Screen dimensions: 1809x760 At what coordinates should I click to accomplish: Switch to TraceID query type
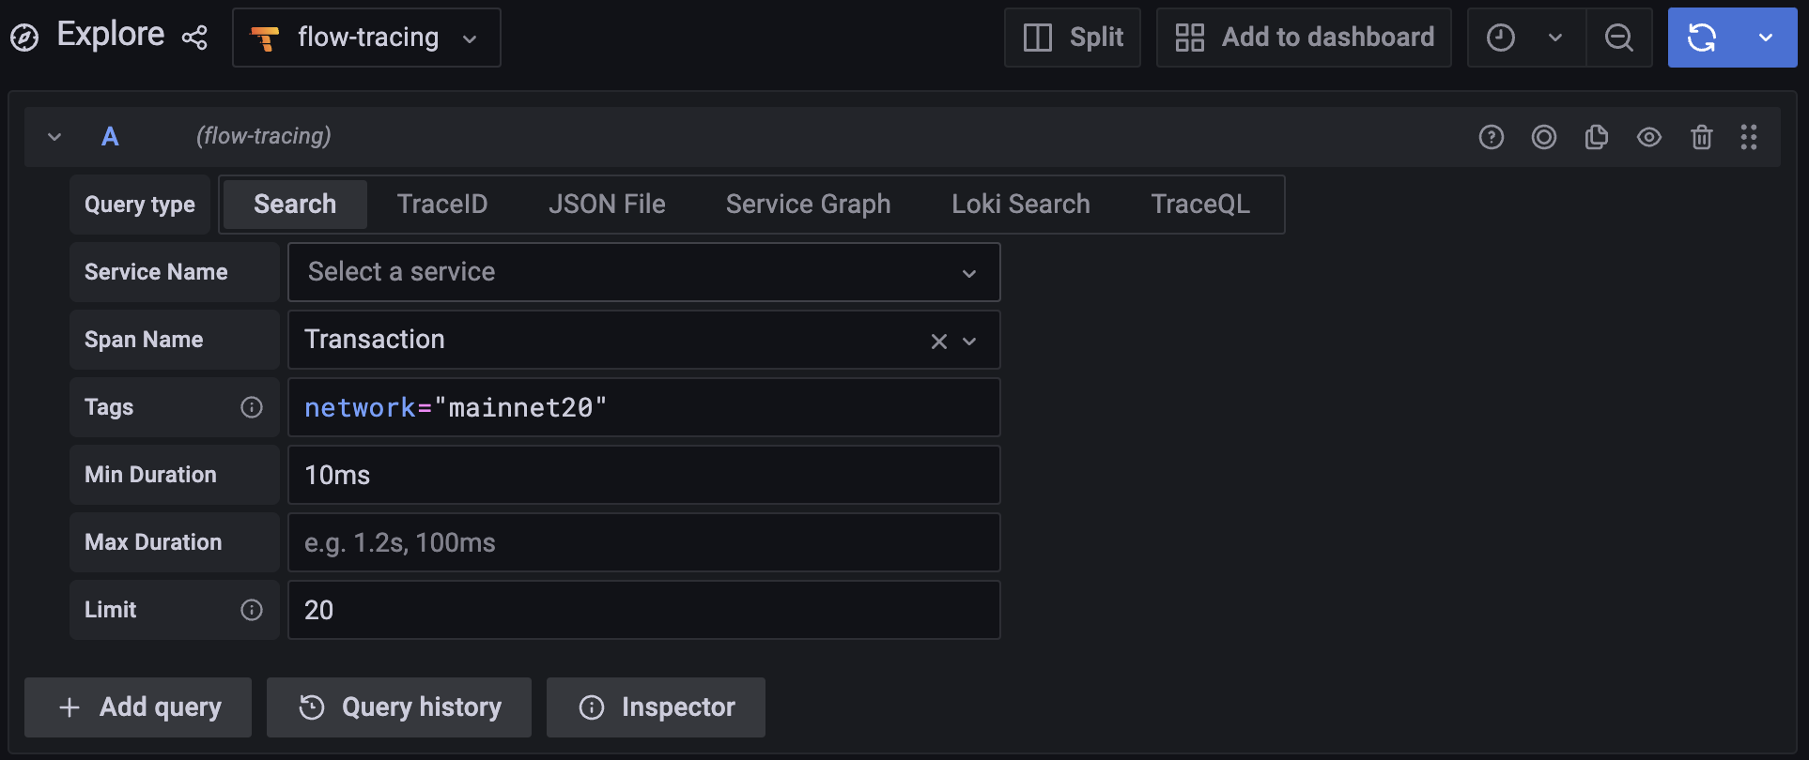(442, 205)
